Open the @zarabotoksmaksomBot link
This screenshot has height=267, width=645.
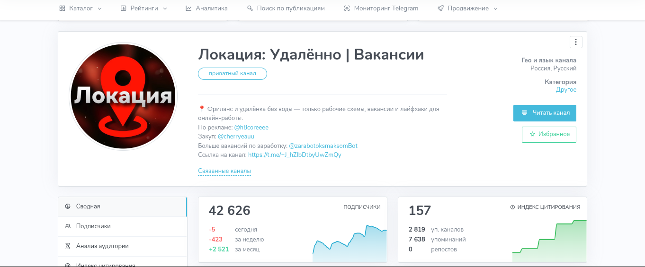[x=323, y=146]
